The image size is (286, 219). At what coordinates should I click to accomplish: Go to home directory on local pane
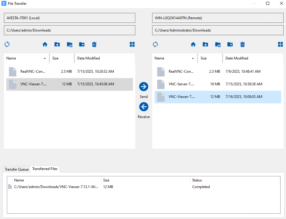click(45, 44)
